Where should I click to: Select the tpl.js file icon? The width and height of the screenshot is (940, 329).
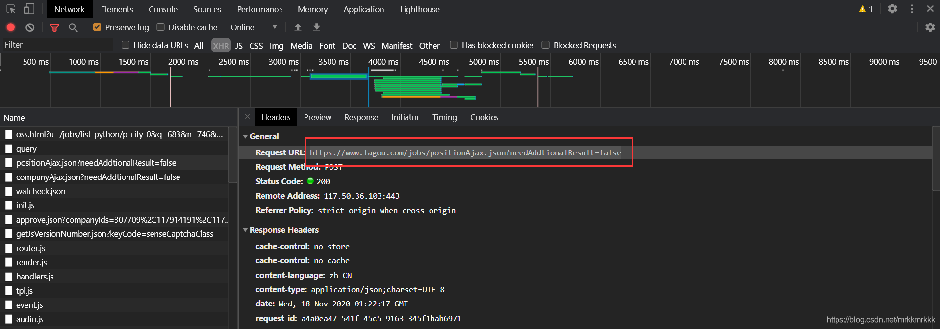pos(9,291)
